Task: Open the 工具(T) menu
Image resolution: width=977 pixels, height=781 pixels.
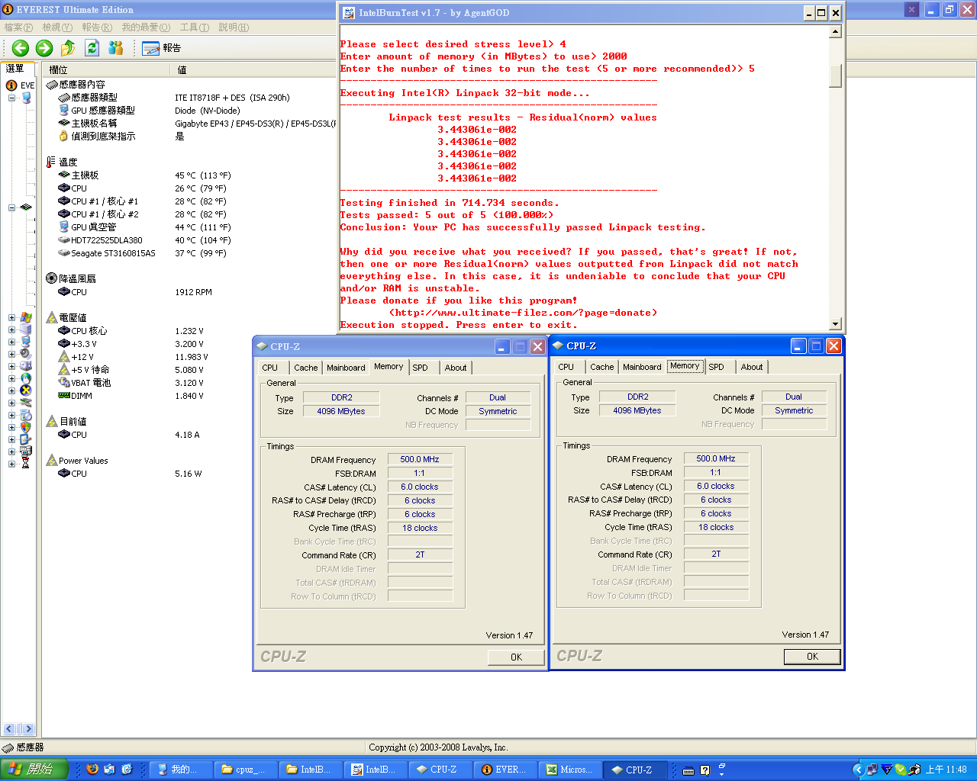Action: tap(194, 27)
